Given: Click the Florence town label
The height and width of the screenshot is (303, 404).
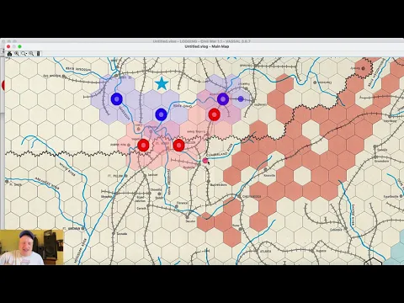Looking at the screenshot, I should tap(182, 203).
